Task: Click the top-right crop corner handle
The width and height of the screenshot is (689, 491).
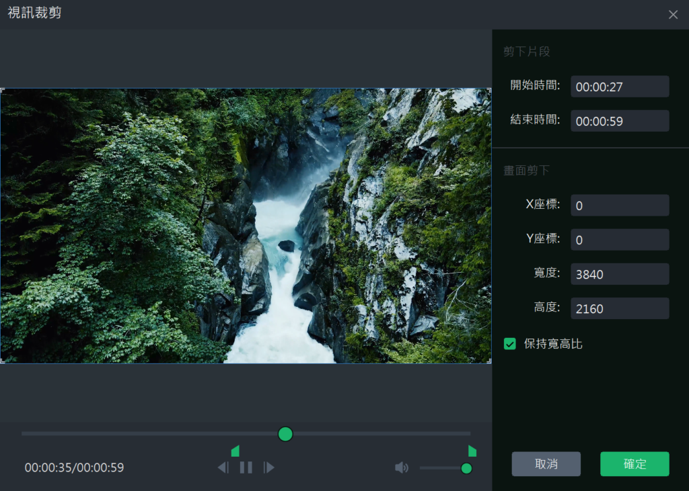Action: (x=489, y=91)
